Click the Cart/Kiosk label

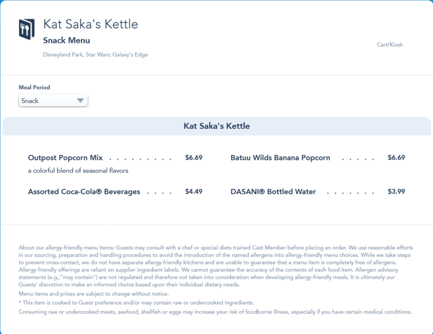point(390,45)
